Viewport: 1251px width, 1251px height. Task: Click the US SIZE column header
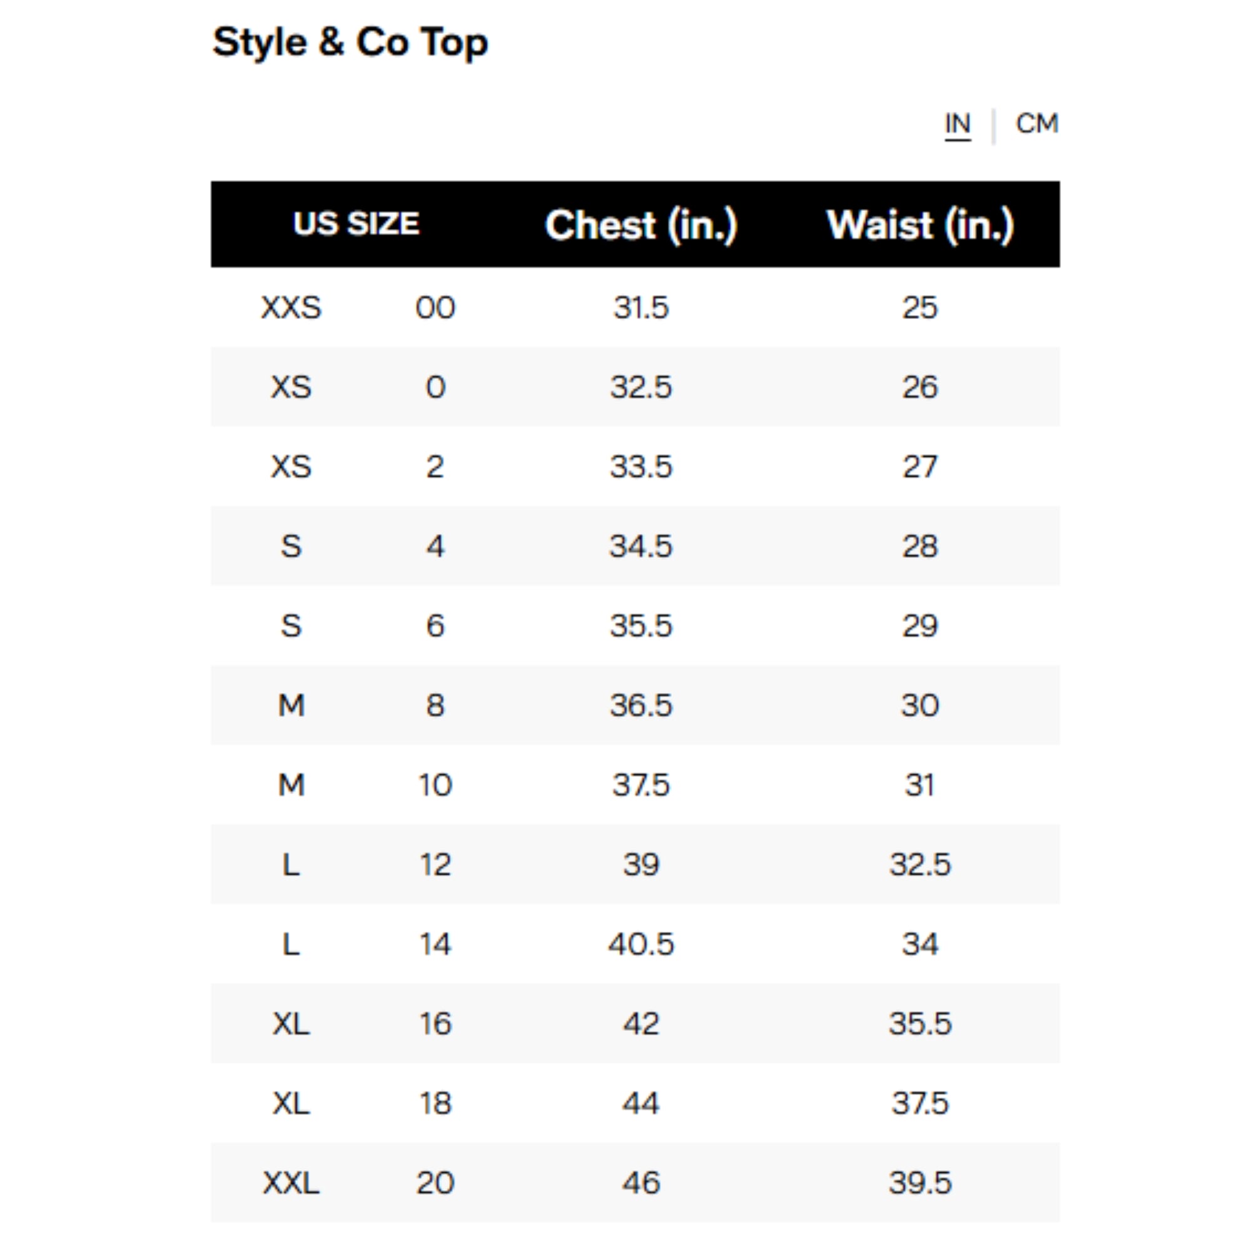point(357,223)
